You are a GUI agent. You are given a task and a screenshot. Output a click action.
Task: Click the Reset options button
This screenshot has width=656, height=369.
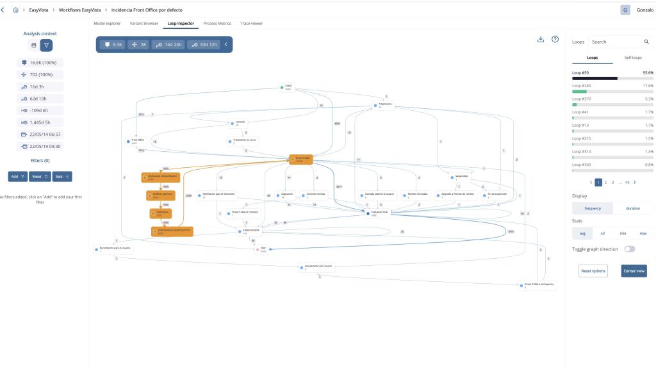click(593, 271)
